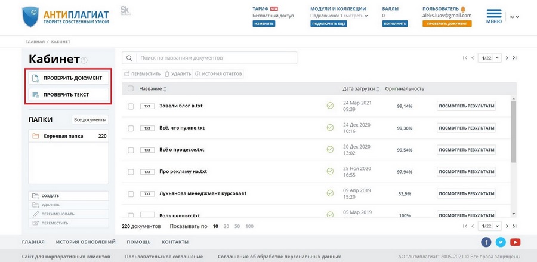
Task: Tick the select-all checkbox in the table header
Action: pos(131,88)
